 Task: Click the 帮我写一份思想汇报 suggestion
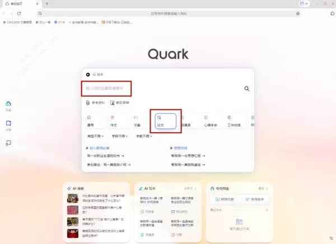coord(188,156)
